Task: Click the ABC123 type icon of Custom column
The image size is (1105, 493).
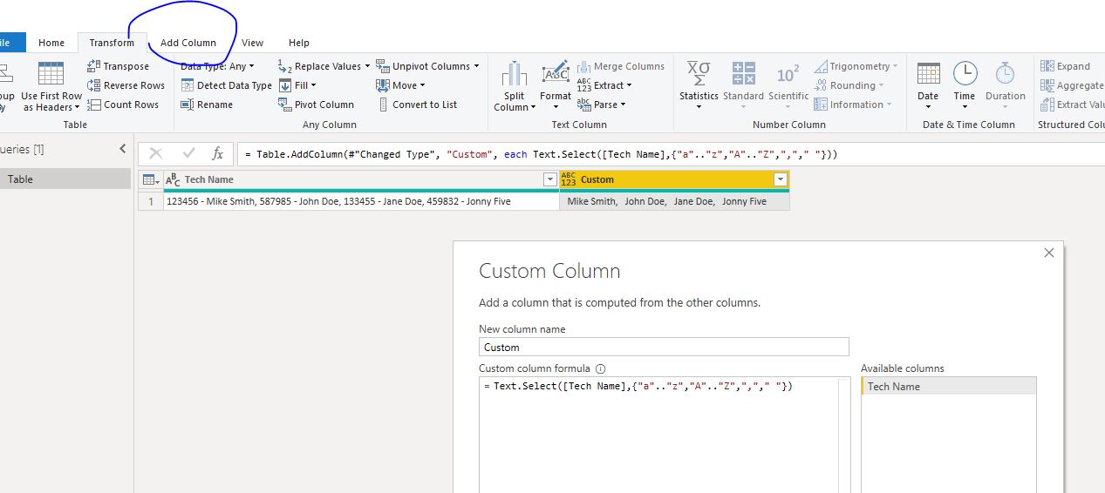Action: tap(569, 179)
